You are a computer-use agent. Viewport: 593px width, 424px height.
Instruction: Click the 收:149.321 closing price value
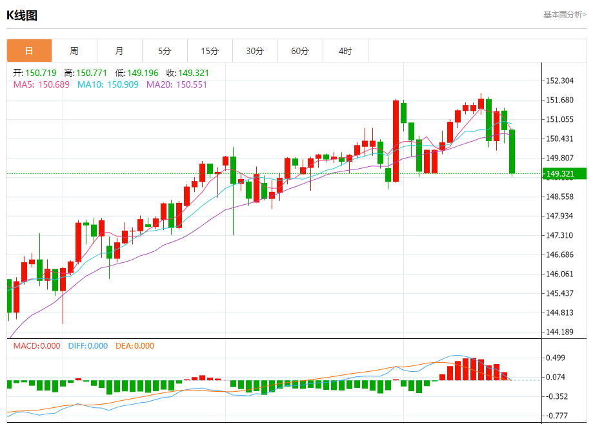pos(188,73)
